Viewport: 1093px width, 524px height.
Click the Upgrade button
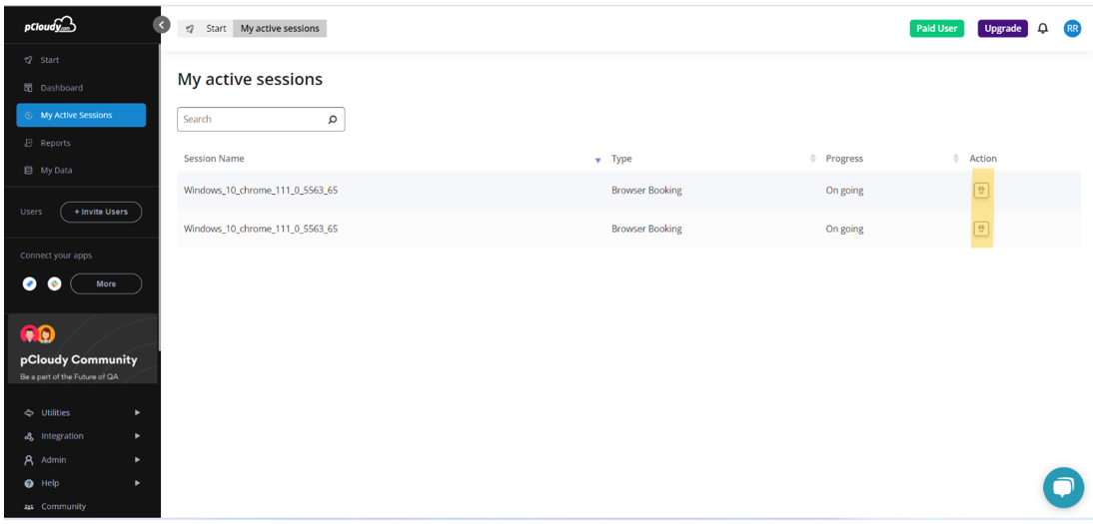[1002, 29]
